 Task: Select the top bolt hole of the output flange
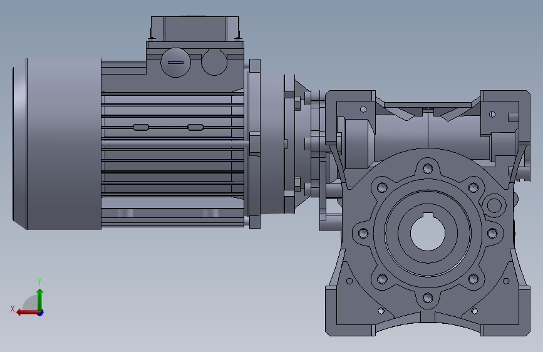(x=428, y=169)
